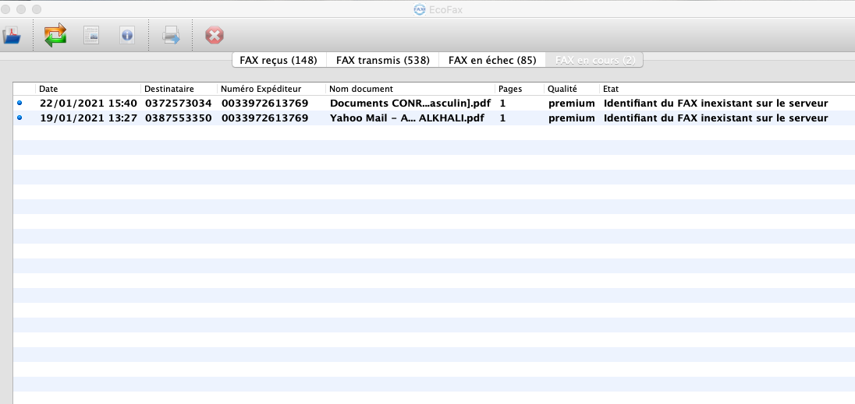The height and width of the screenshot is (404, 855).
Task: Select the FAX en cours tab
Action: [x=594, y=60]
